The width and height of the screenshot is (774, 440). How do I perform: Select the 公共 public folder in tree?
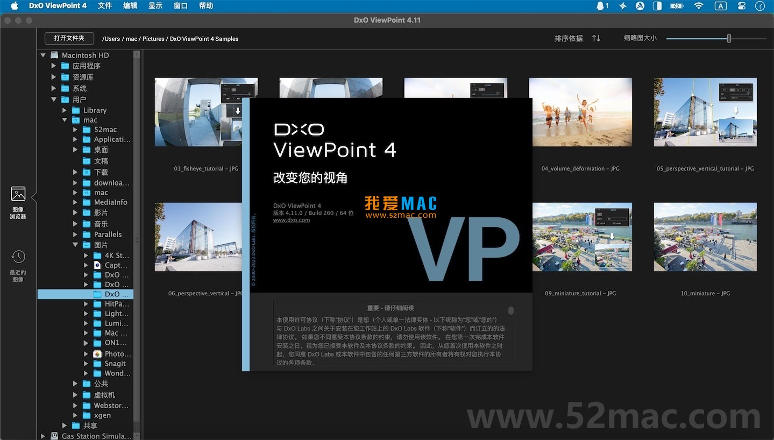pos(101,384)
